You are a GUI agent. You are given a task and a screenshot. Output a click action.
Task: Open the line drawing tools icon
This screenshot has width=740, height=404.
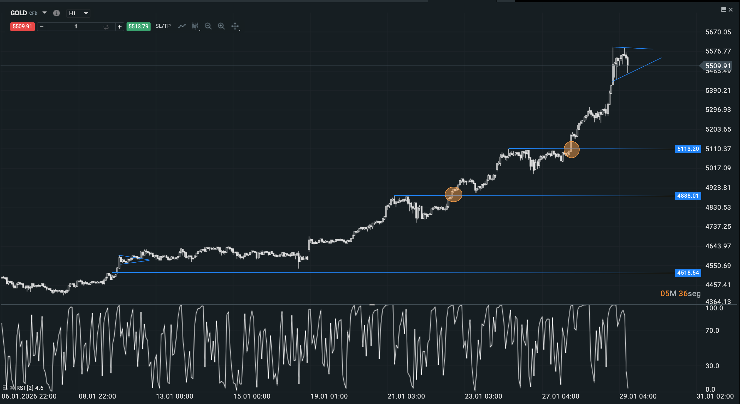182,26
